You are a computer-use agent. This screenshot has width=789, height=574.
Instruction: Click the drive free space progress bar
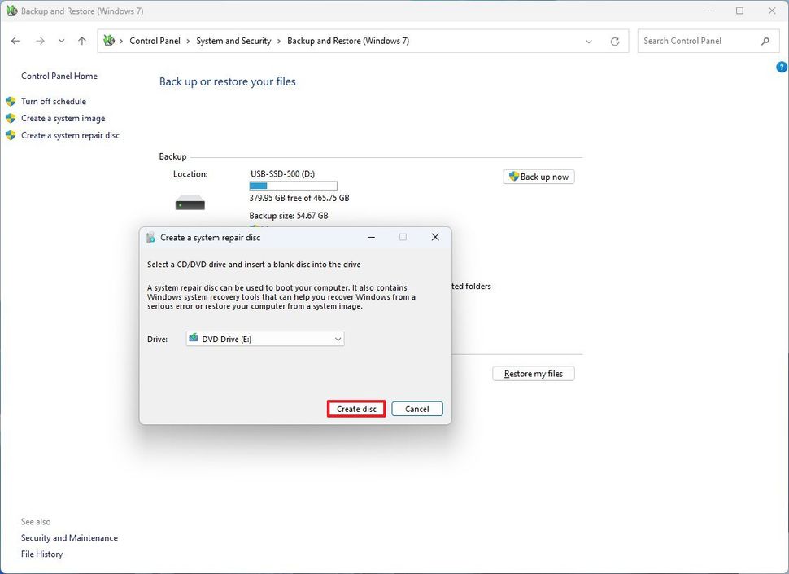(293, 185)
